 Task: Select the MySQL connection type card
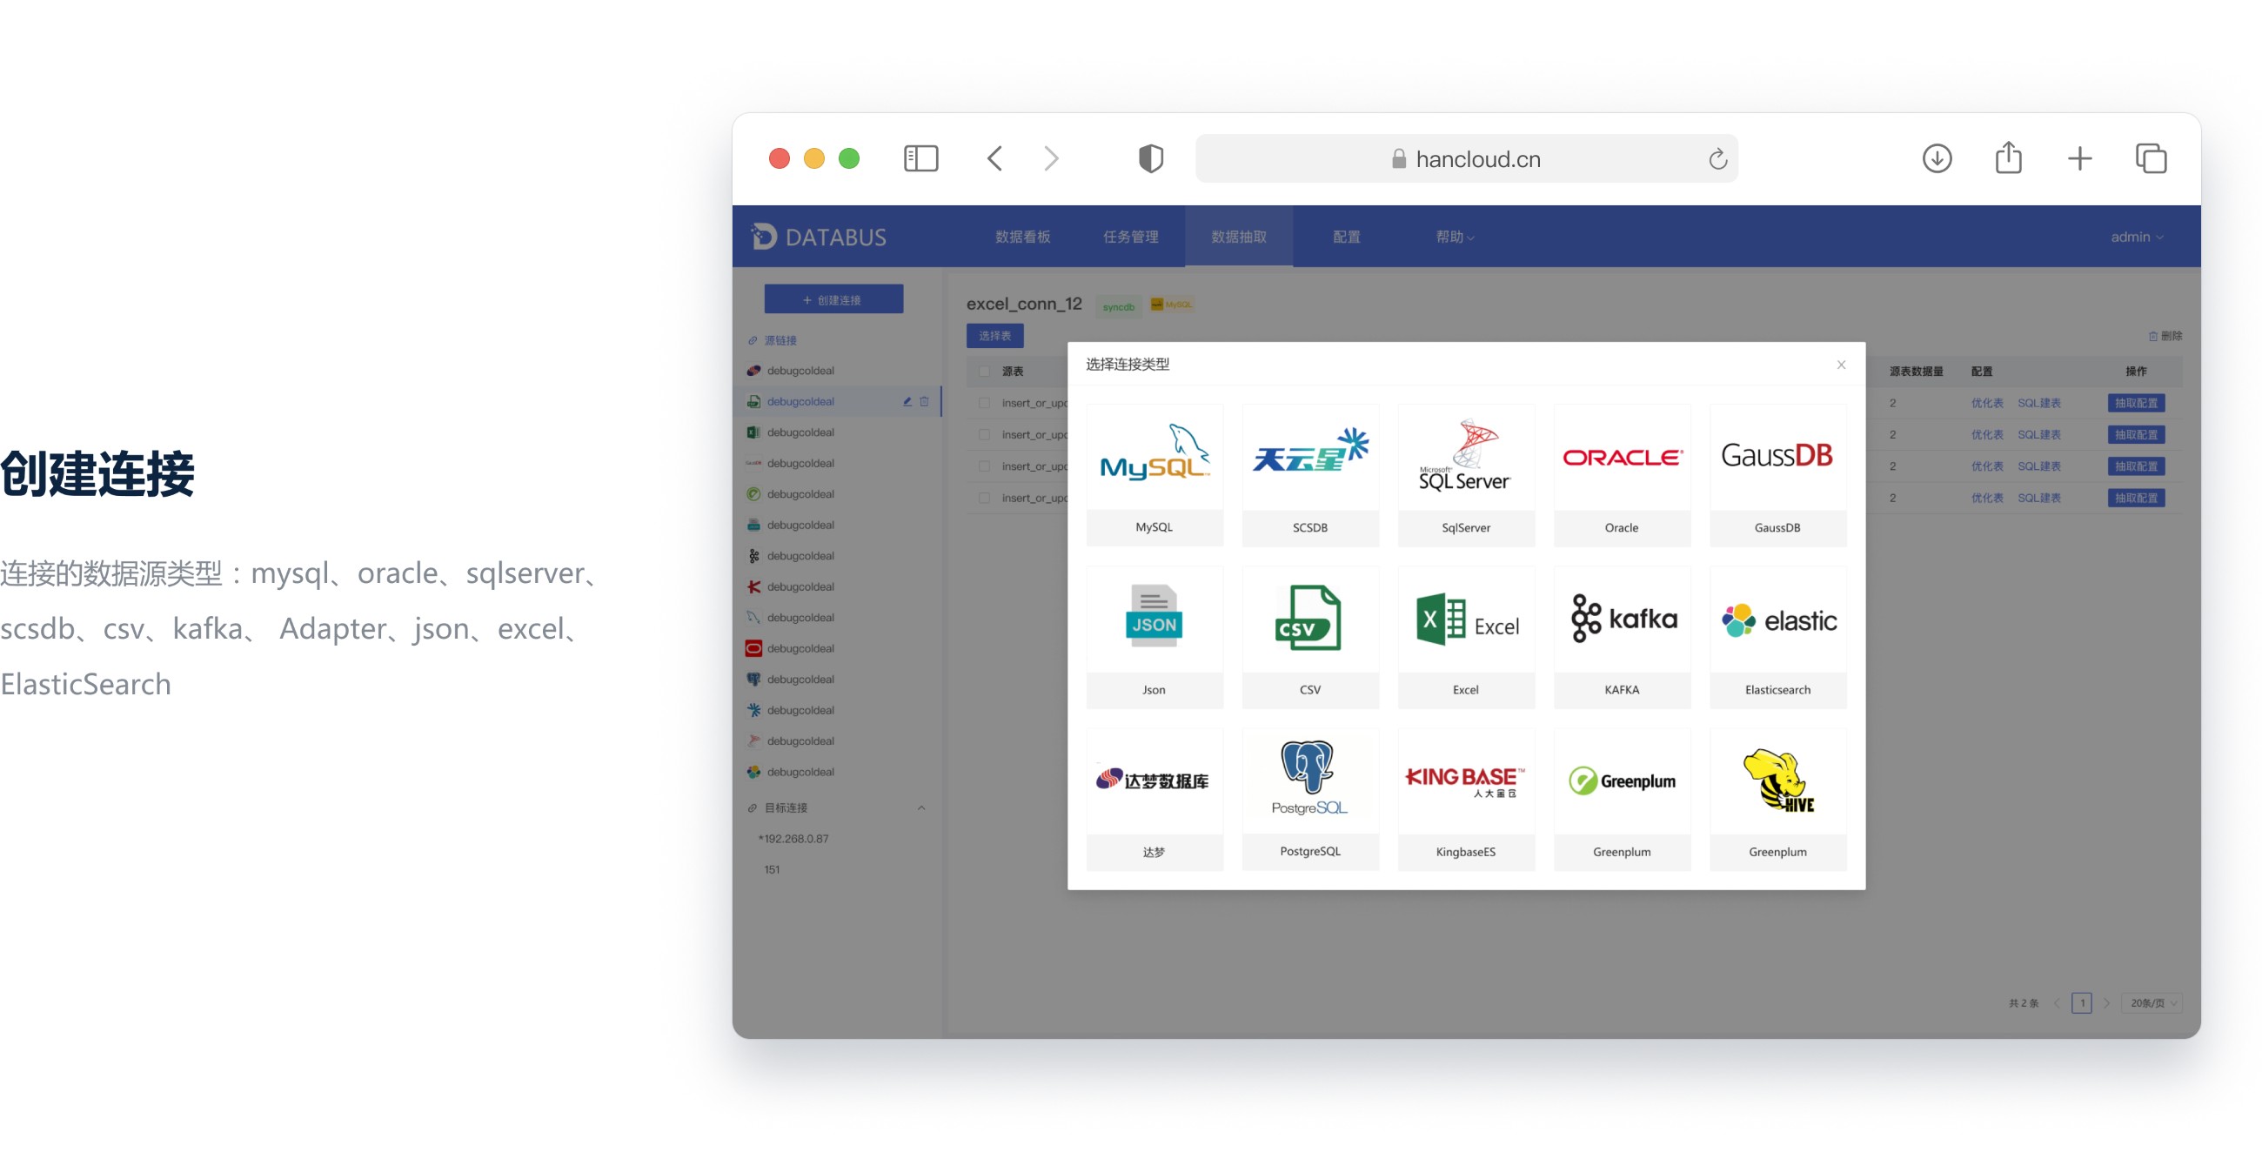coord(1154,475)
